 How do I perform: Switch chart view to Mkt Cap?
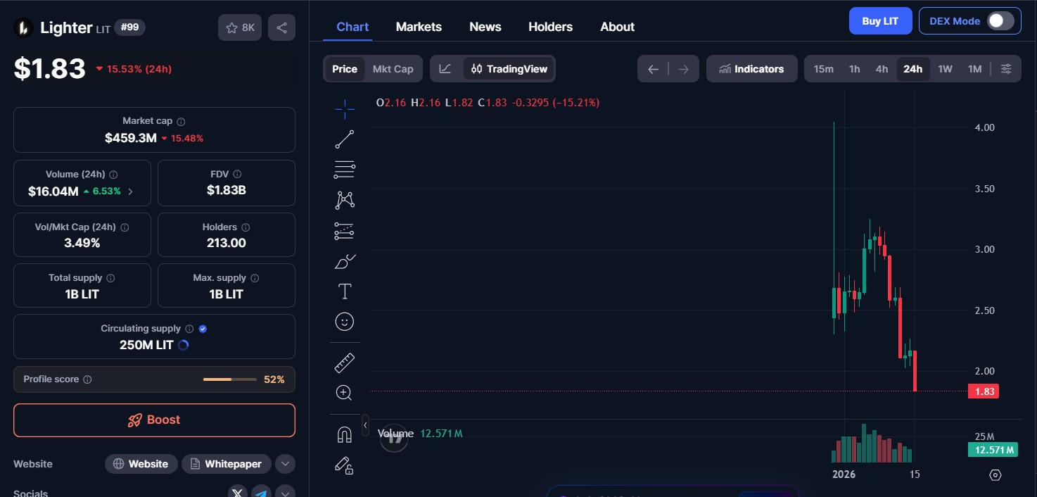click(393, 68)
